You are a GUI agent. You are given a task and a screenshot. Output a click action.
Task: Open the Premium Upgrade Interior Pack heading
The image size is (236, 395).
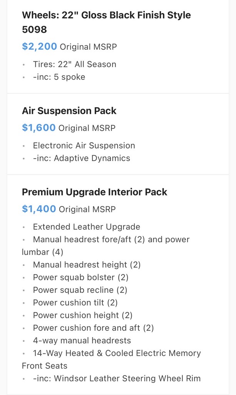pos(94,192)
